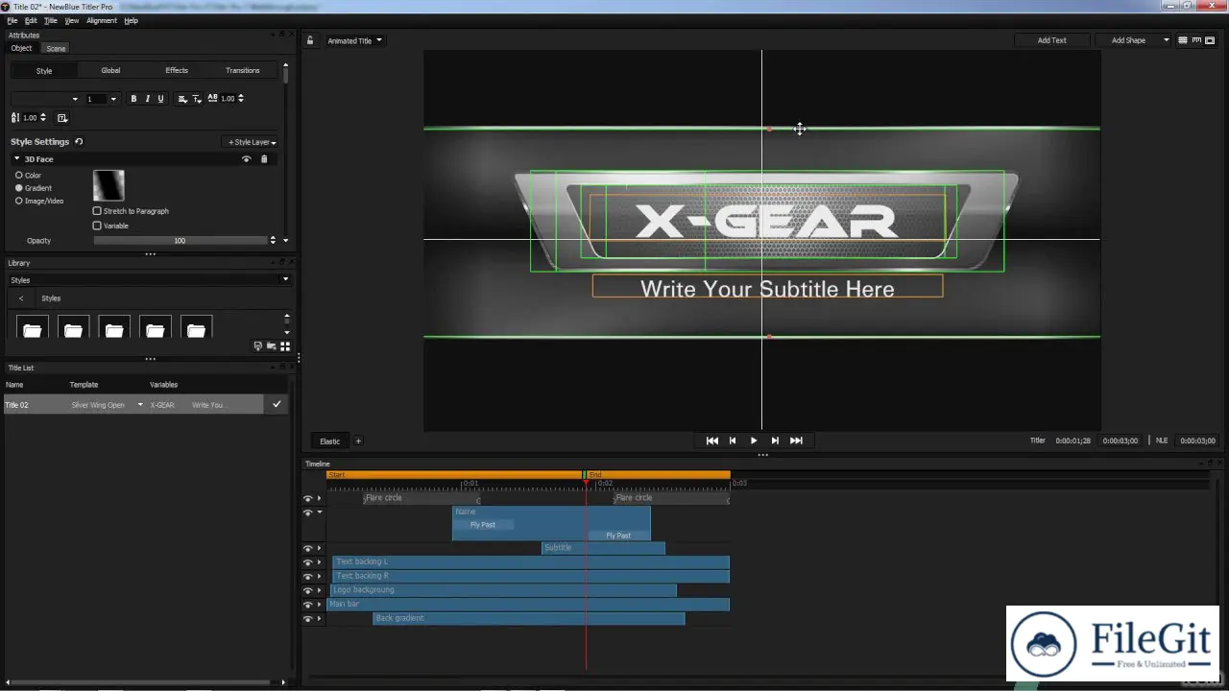
Task: Hide the Main bar timeline layer
Action: click(308, 605)
